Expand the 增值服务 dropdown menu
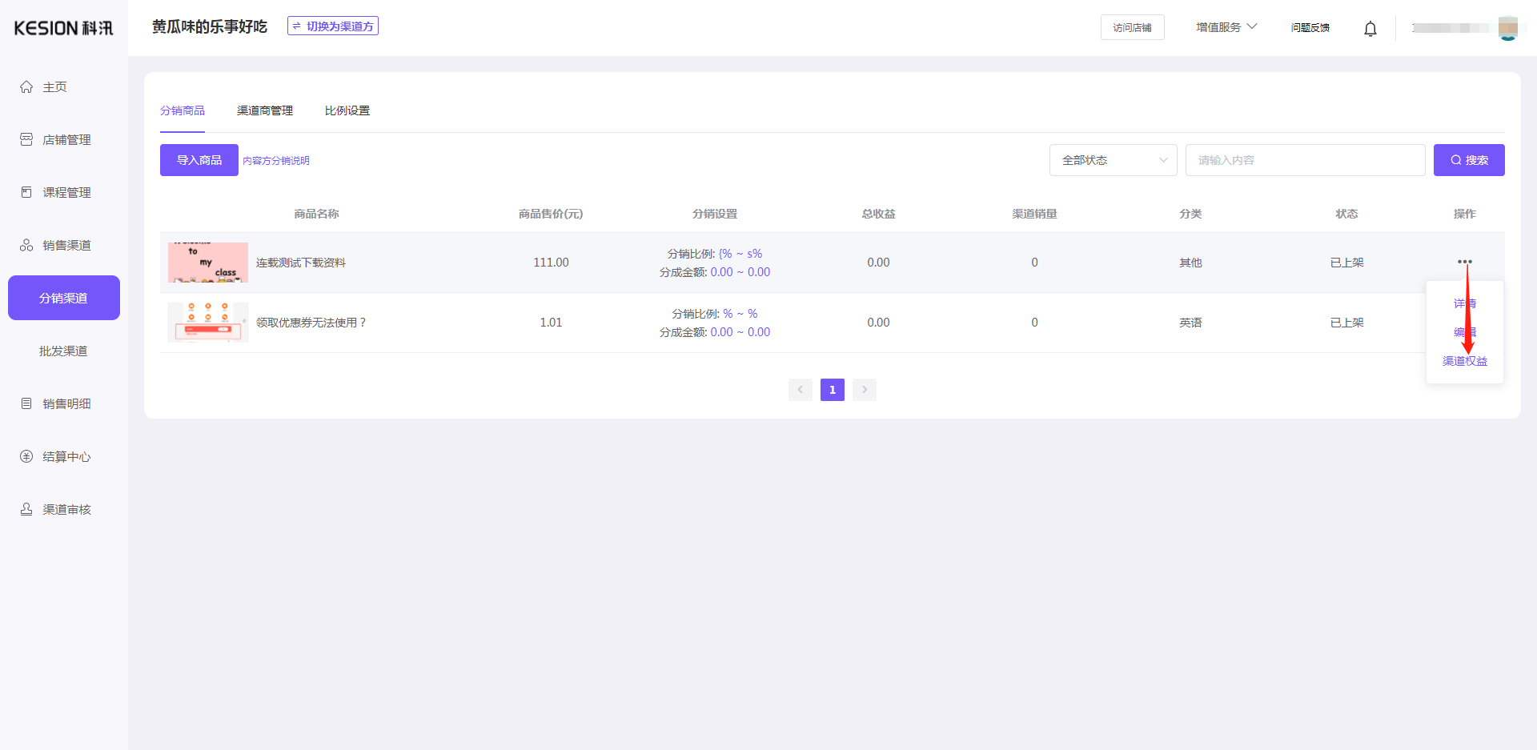 pyautogui.click(x=1226, y=27)
